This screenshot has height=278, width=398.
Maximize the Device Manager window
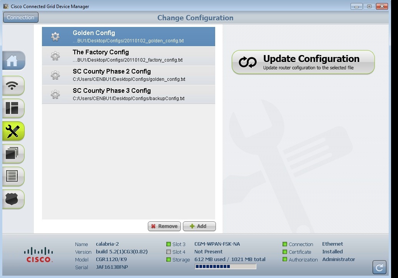(369, 6)
